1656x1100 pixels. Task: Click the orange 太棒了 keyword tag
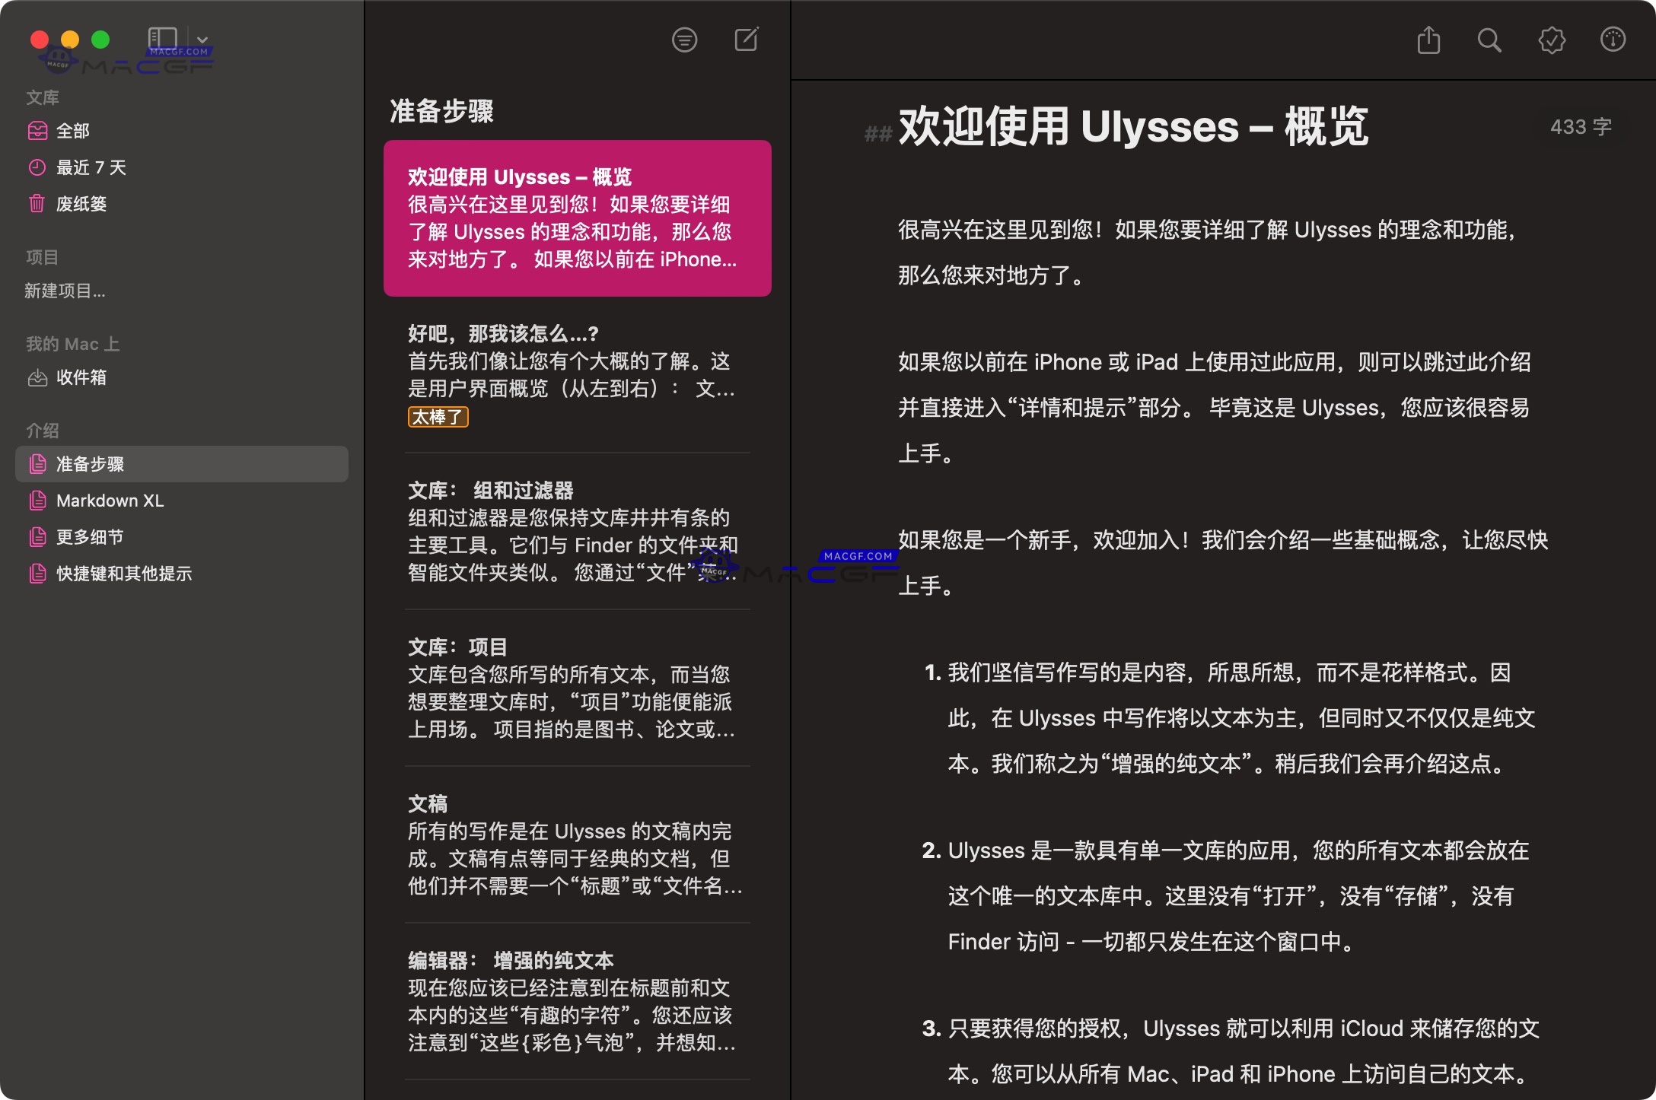point(438,417)
